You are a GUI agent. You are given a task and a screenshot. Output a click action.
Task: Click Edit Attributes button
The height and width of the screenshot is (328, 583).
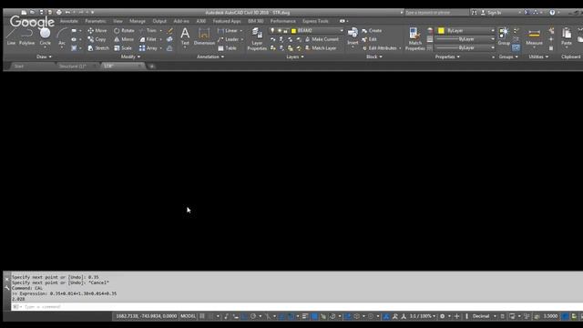click(379, 48)
